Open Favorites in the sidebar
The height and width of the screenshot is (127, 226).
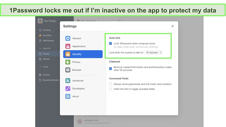tap(47, 35)
